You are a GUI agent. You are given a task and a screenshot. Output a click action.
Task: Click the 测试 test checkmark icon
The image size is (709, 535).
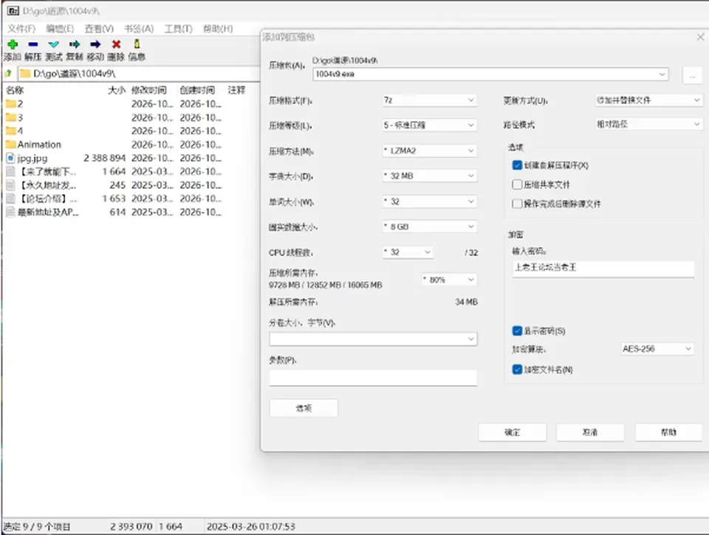click(54, 44)
